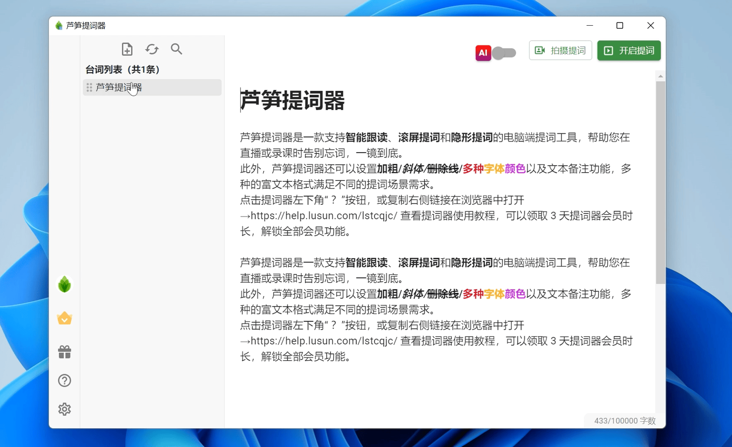The image size is (732, 447).
Task: Click the red AI badge icon
Action: point(483,53)
